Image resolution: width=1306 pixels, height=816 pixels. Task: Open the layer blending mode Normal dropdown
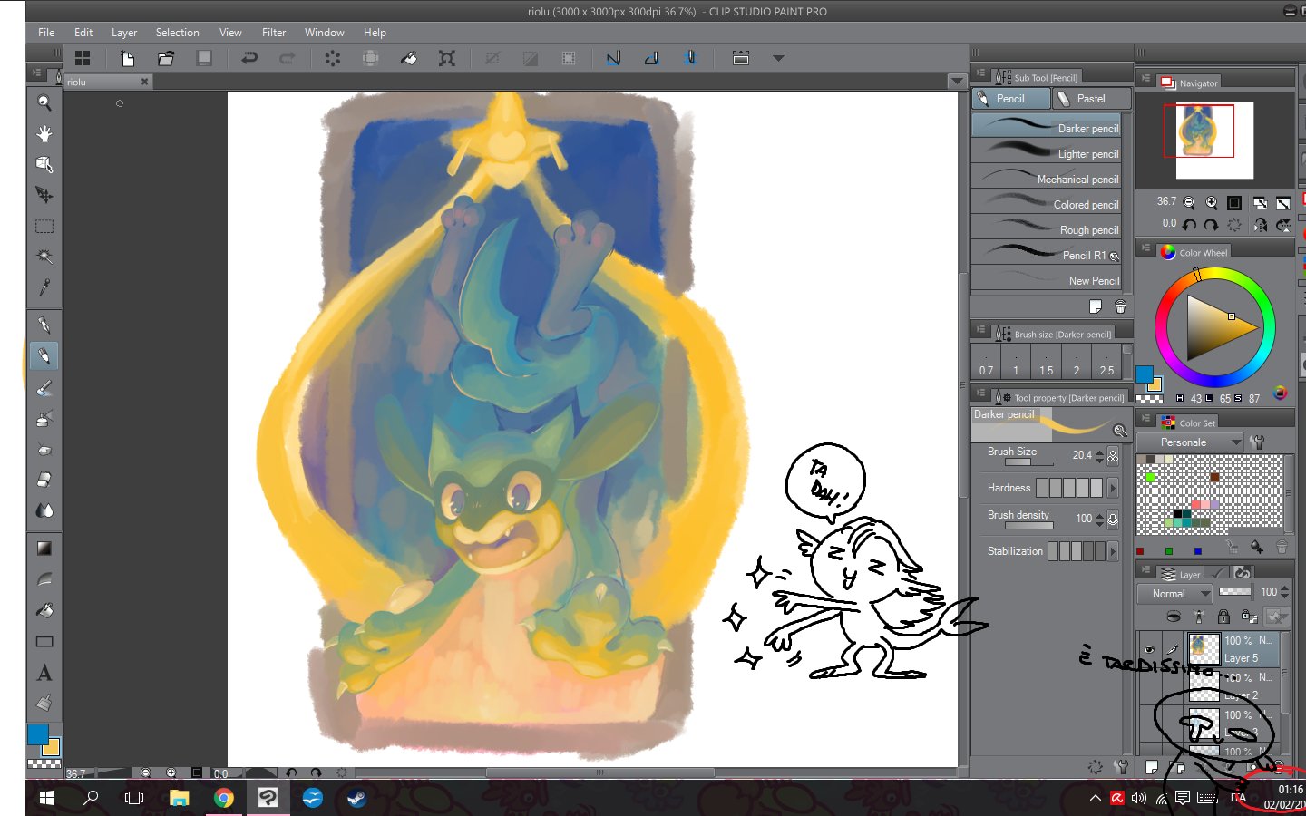(1175, 594)
